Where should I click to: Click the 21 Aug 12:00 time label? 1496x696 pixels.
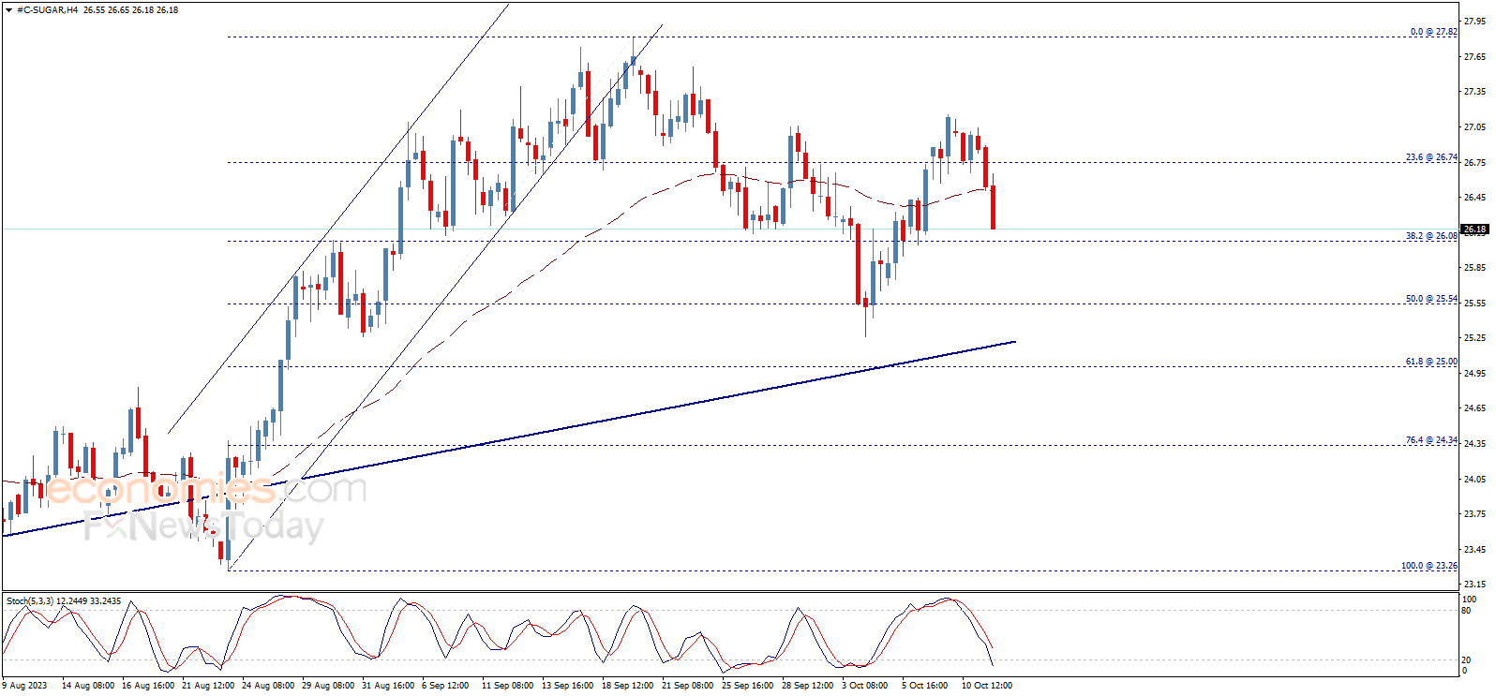click(x=208, y=686)
